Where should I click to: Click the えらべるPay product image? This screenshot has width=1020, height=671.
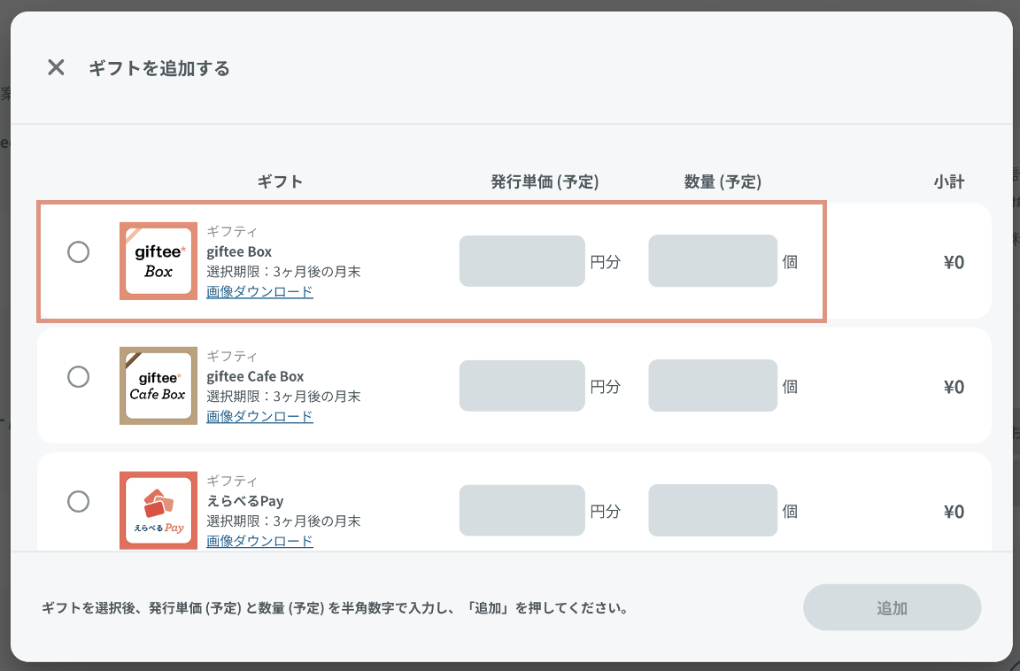[x=158, y=510]
